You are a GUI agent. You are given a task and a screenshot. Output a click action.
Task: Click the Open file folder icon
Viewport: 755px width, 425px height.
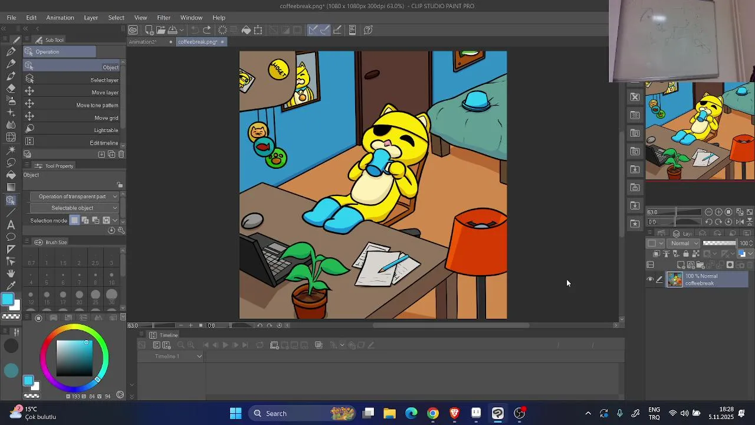point(160,30)
